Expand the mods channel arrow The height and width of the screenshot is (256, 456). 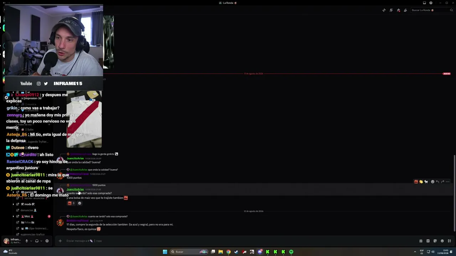coord(14,204)
